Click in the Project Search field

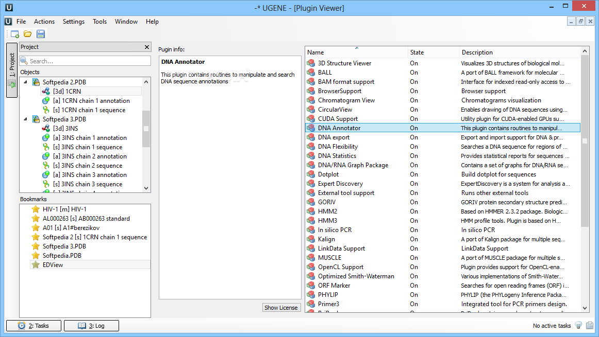pos(85,61)
